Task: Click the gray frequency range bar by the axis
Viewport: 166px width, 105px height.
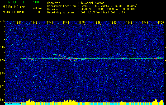Action: pyautogui.click(x=5, y=61)
